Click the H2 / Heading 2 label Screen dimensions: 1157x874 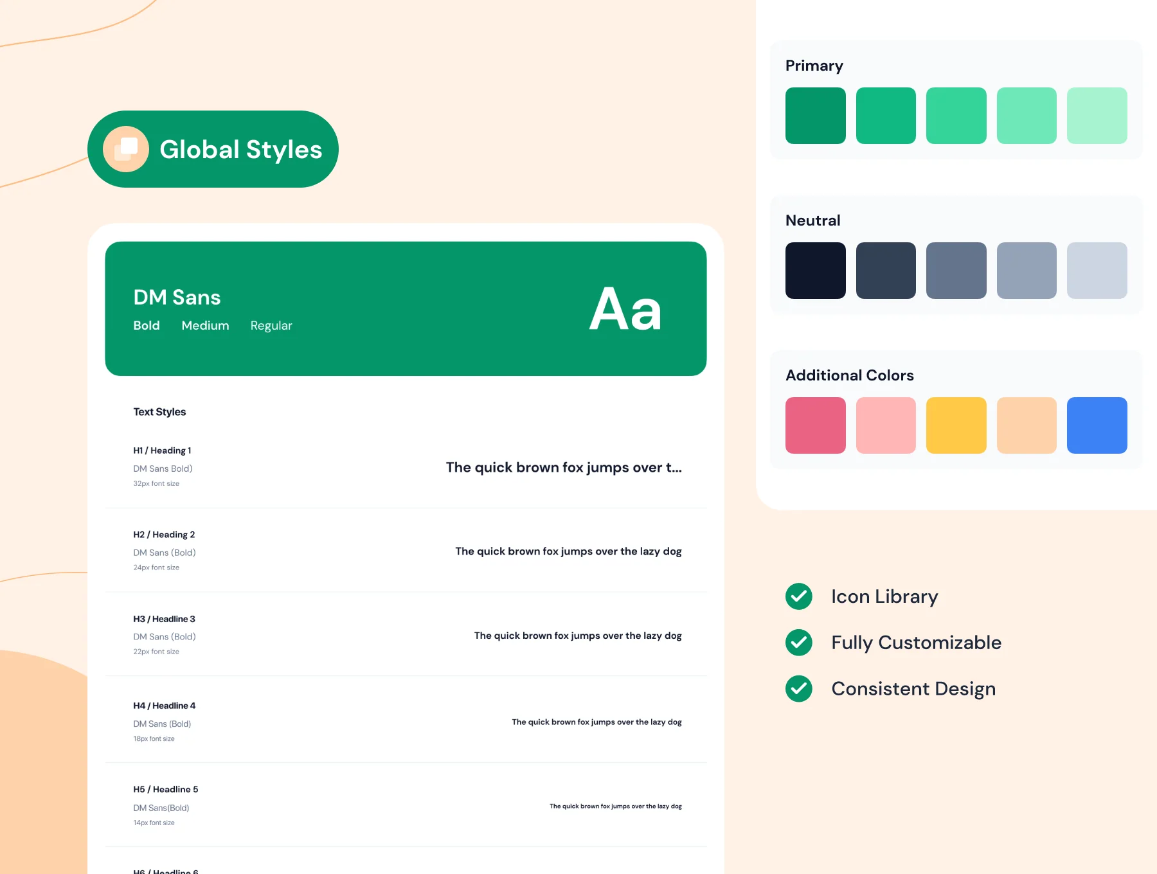tap(164, 535)
